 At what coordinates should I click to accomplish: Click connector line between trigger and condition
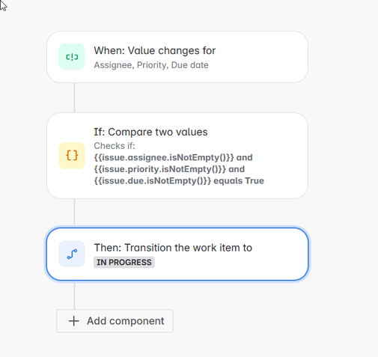[74, 97]
